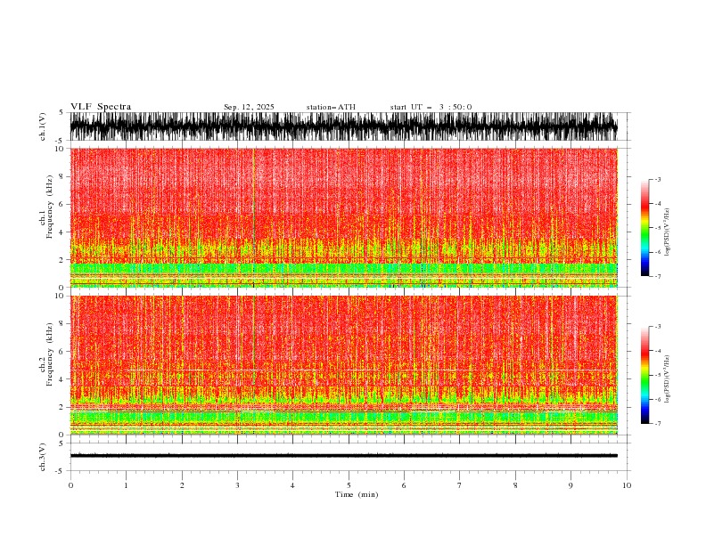The height and width of the screenshot is (545, 706).
Task: Click time axis tick label '5'
Action: [349, 485]
